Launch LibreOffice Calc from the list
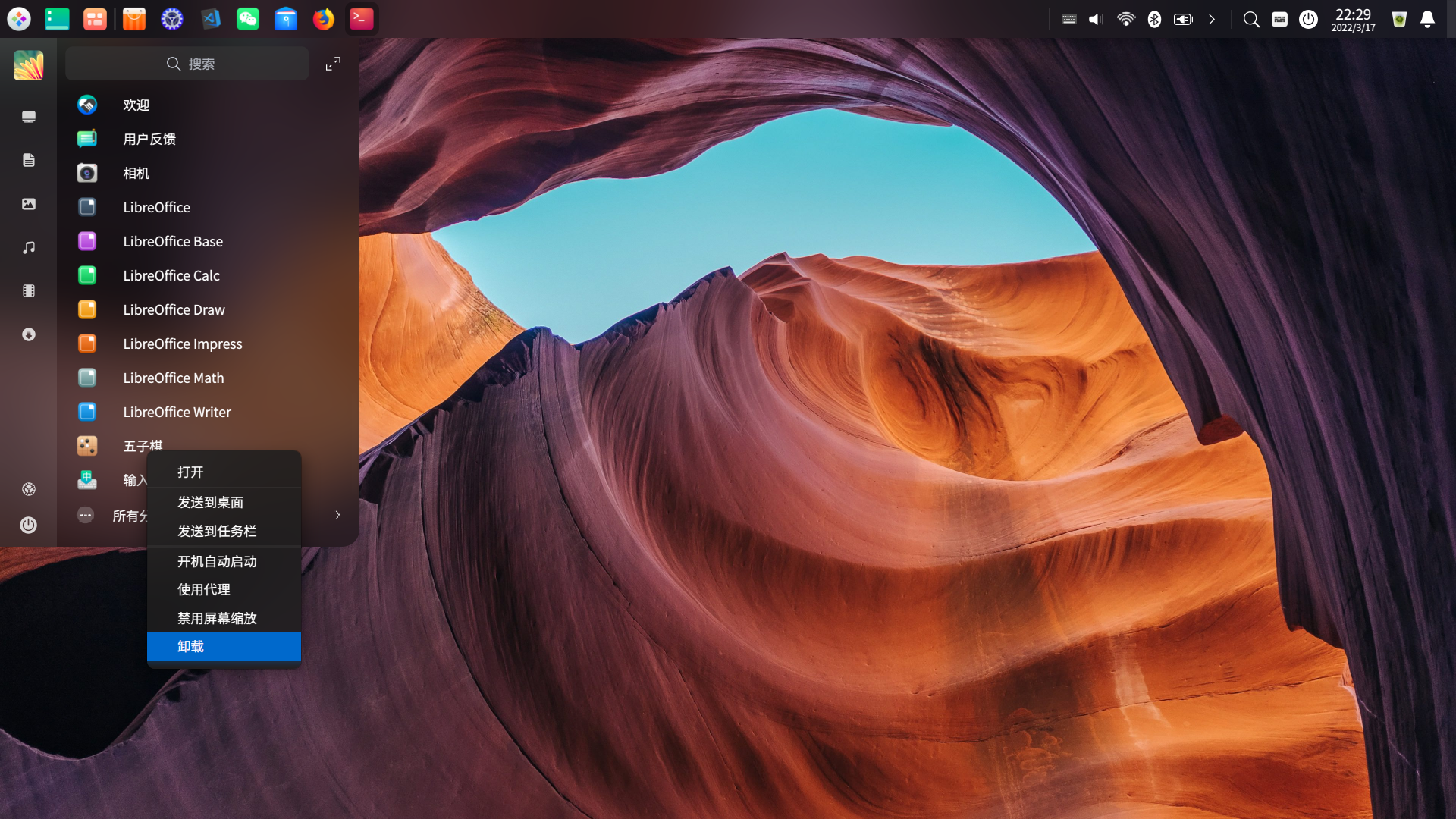 pos(171,275)
